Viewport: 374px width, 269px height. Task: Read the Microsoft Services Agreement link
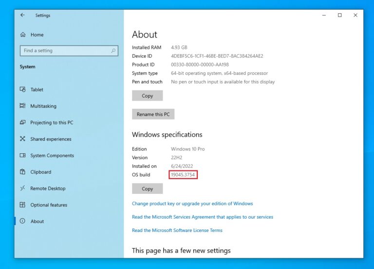coord(202,217)
